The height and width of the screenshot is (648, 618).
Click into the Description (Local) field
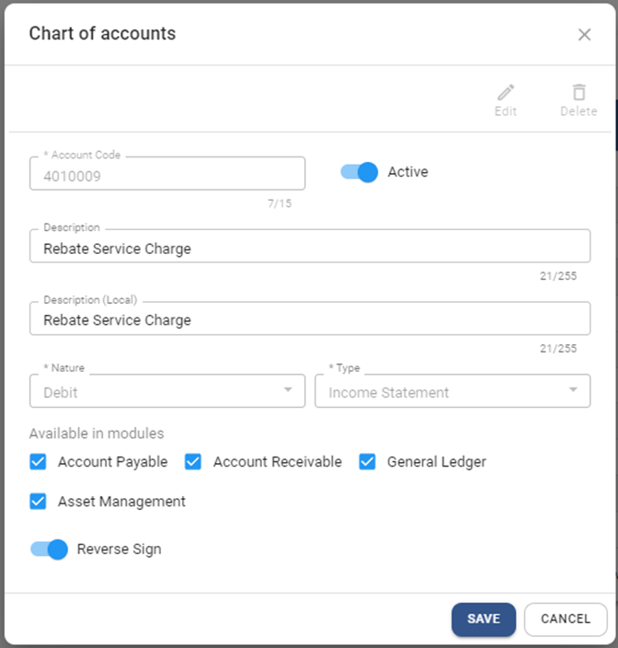309,320
